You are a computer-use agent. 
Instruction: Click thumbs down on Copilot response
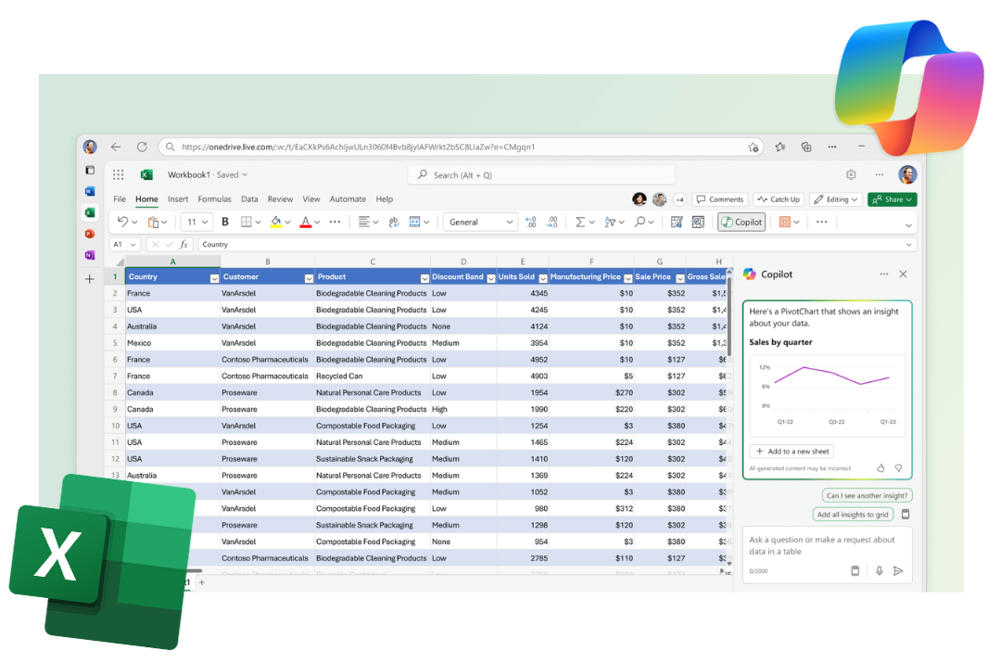click(898, 468)
